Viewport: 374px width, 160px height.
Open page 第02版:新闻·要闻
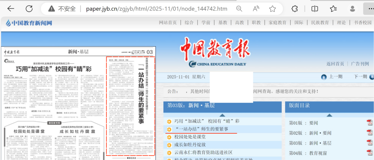(310, 133)
